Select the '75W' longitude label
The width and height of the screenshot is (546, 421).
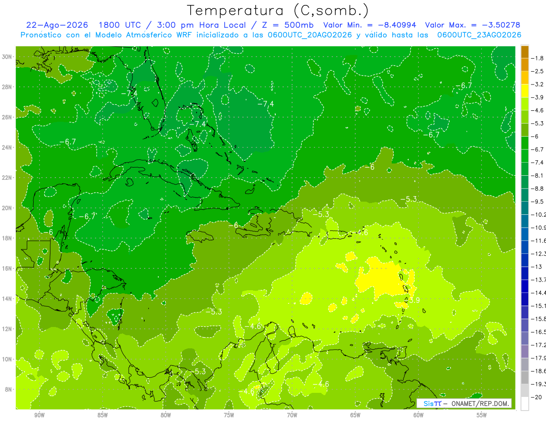[x=229, y=415]
